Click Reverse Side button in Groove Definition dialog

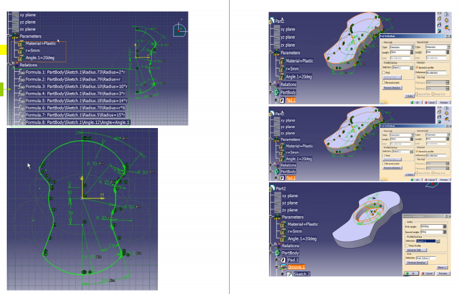coord(416,250)
